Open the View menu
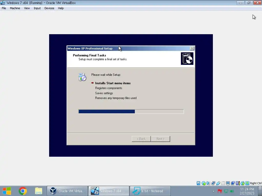This screenshot has height=196, width=262. click(x=27, y=8)
